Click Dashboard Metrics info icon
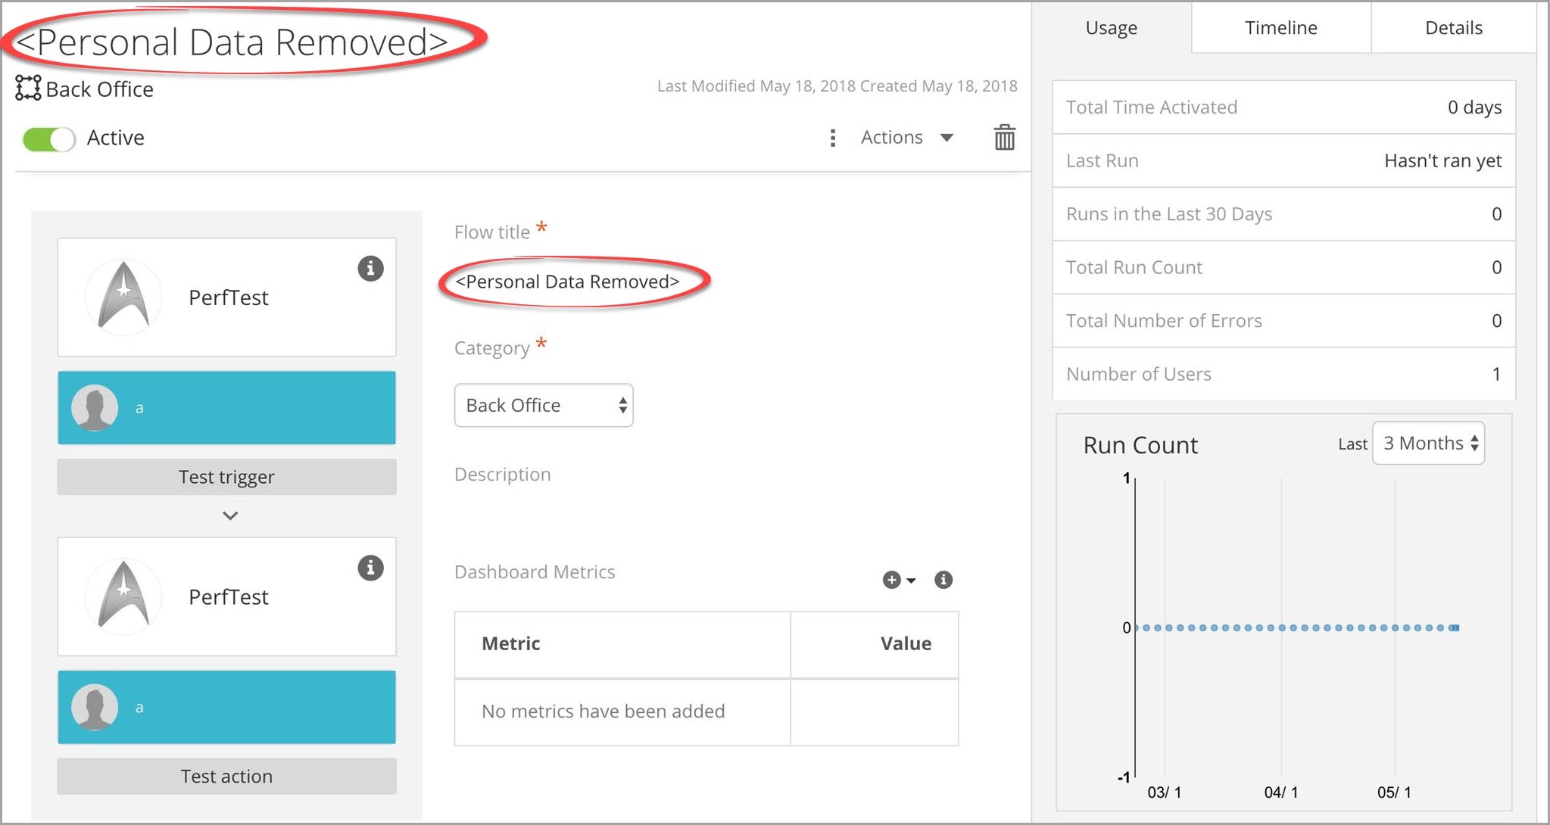This screenshot has width=1550, height=825. [943, 580]
